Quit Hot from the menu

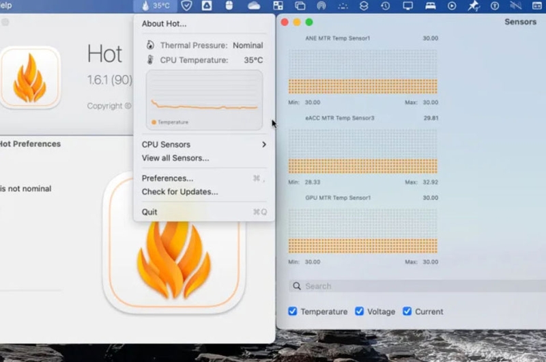tap(204, 212)
